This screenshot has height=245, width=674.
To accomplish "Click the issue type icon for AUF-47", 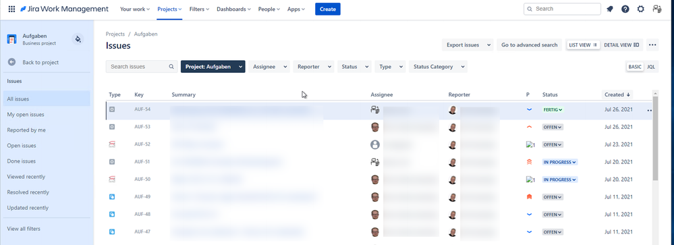I will point(112,232).
